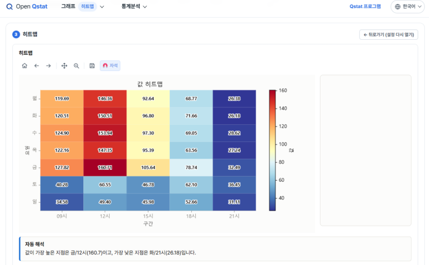Click the heatmap cell 52.66
This screenshot has width=429, height=265.
[191, 202]
